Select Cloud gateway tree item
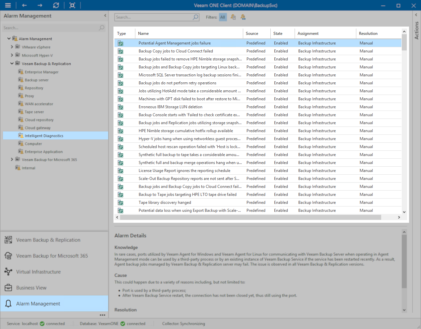The height and width of the screenshot is (329, 421). pyautogui.click(x=37, y=128)
